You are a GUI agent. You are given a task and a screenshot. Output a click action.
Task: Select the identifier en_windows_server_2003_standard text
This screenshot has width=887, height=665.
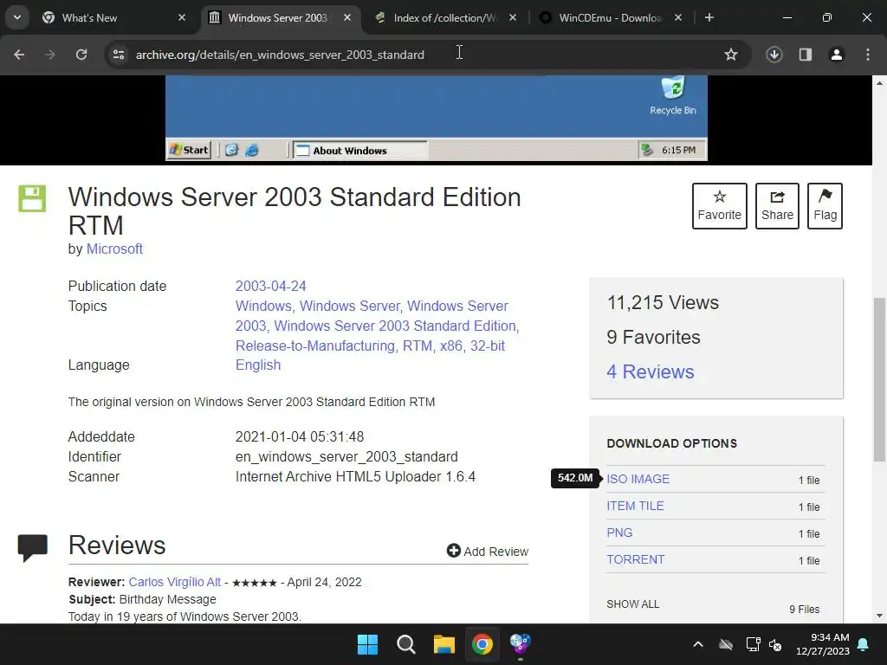point(346,456)
